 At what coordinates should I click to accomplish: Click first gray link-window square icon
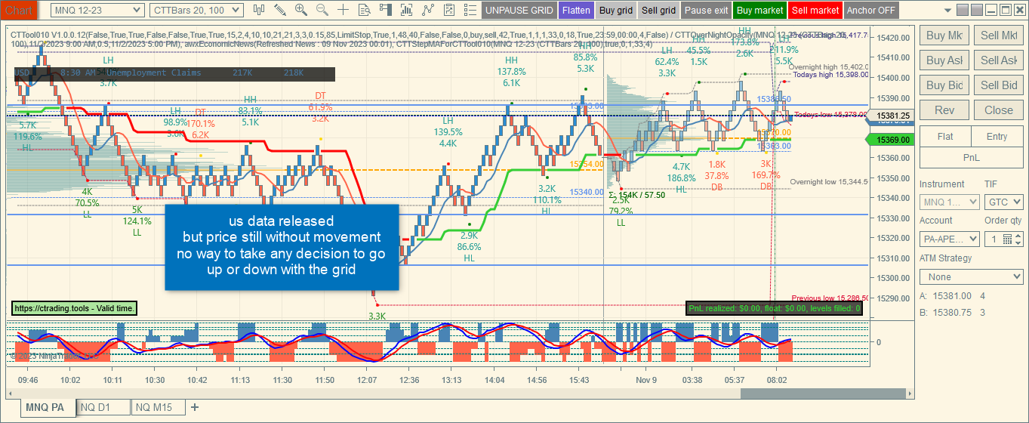pos(963,10)
